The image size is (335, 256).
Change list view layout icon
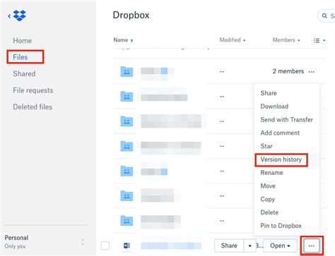click(x=319, y=40)
